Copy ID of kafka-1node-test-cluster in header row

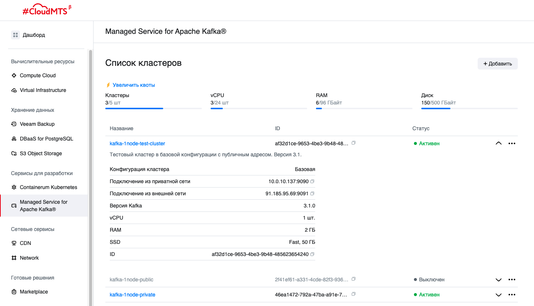point(354,143)
